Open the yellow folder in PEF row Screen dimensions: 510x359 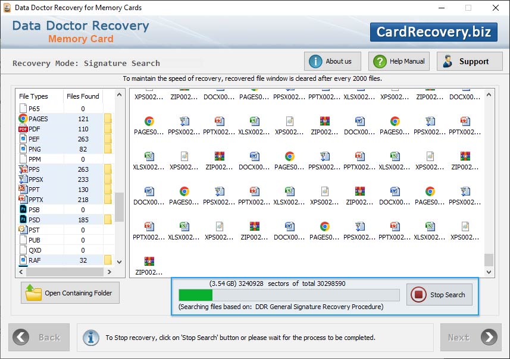tap(108, 138)
